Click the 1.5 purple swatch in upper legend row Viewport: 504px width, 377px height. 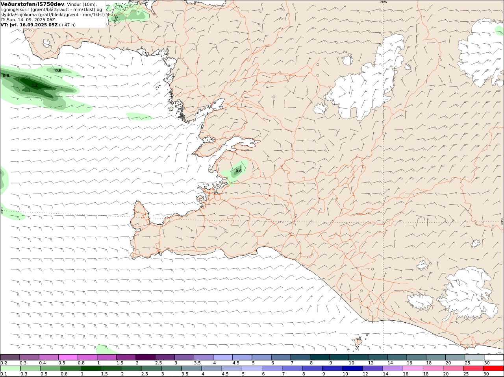[126, 357]
